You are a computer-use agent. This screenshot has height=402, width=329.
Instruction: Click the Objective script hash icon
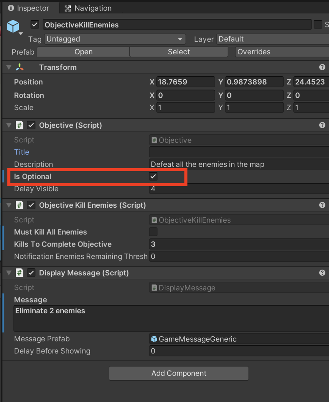click(19, 125)
